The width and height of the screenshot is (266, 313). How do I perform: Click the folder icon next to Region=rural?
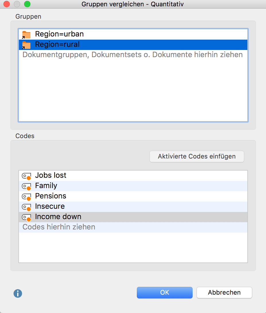(x=26, y=45)
